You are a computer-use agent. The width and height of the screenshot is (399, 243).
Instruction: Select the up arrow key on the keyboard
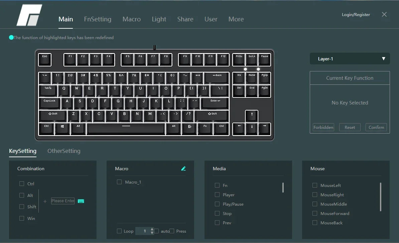[x=252, y=116]
